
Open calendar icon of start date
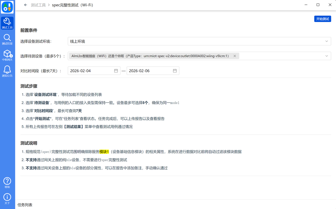(116, 71)
